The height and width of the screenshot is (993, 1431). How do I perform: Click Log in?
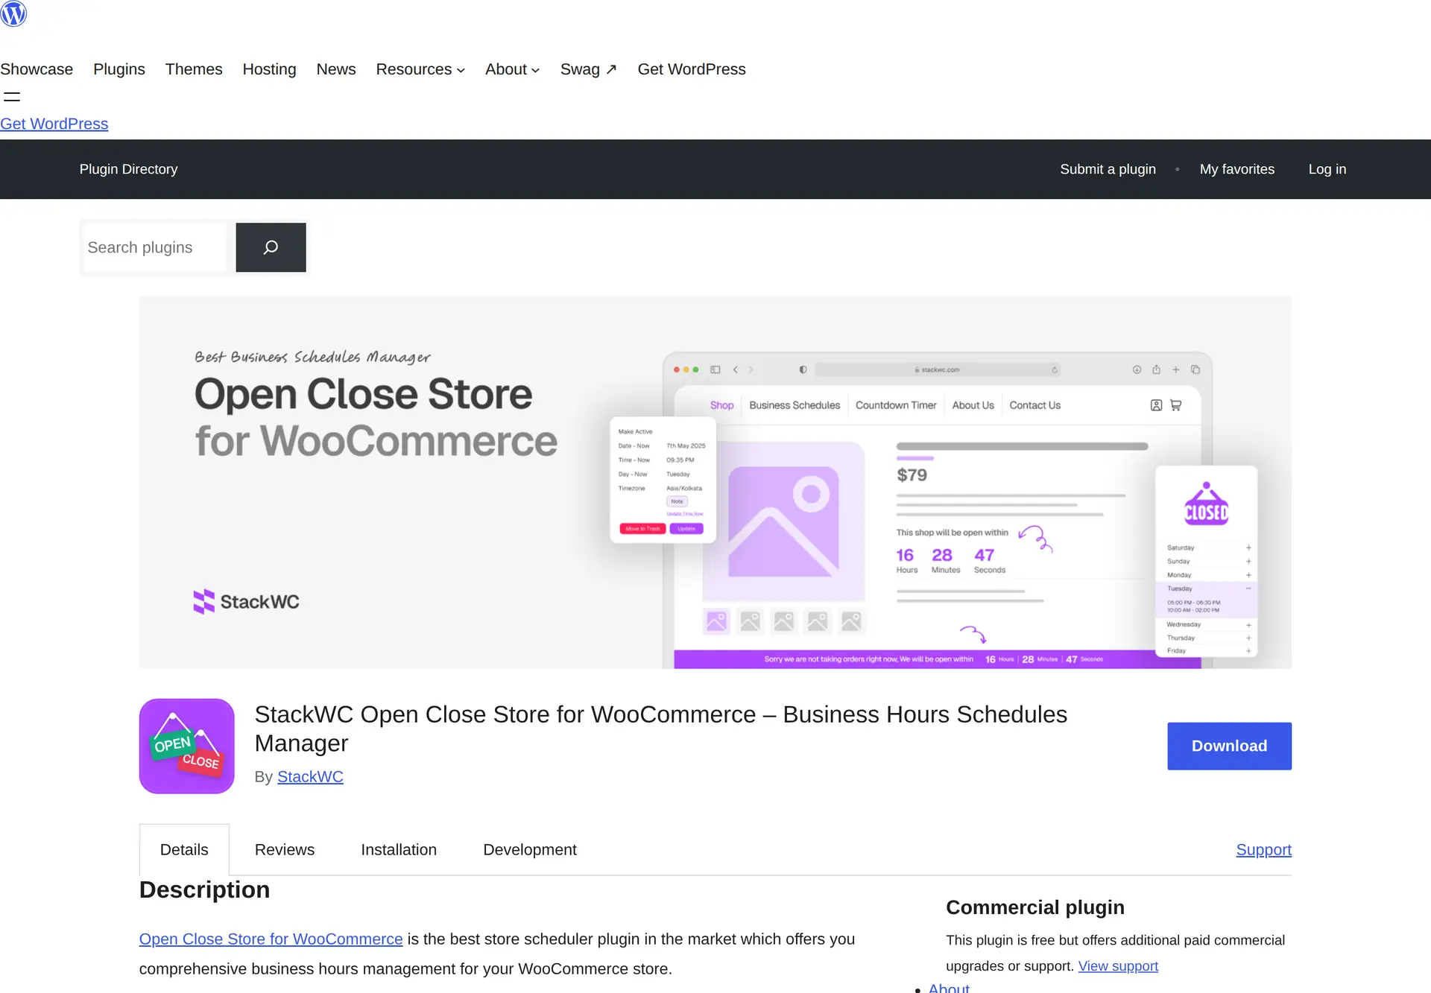tap(1327, 169)
